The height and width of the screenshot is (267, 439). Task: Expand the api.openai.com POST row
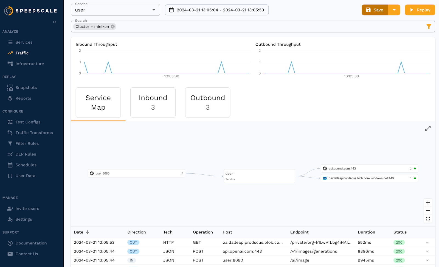click(x=427, y=251)
